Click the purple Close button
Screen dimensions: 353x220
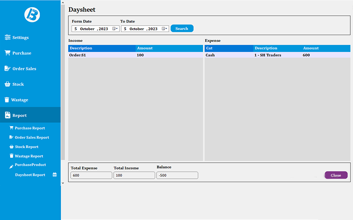(x=336, y=175)
